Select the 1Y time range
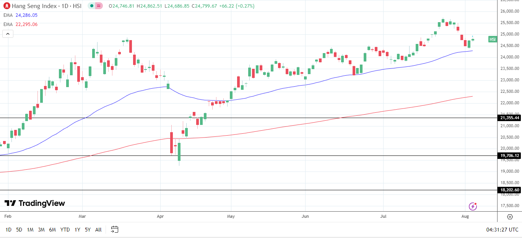522x238 pixels. [77, 230]
